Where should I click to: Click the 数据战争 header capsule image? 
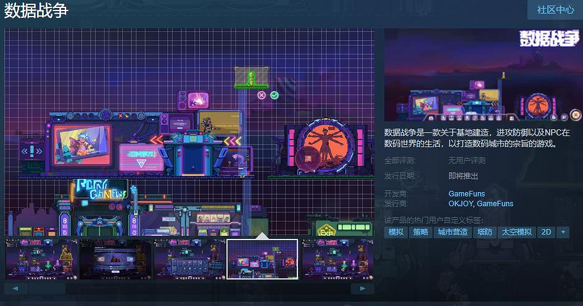(x=483, y=75)
